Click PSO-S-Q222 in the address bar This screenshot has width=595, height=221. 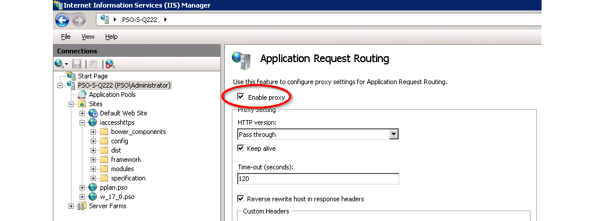tap(139, 20)
